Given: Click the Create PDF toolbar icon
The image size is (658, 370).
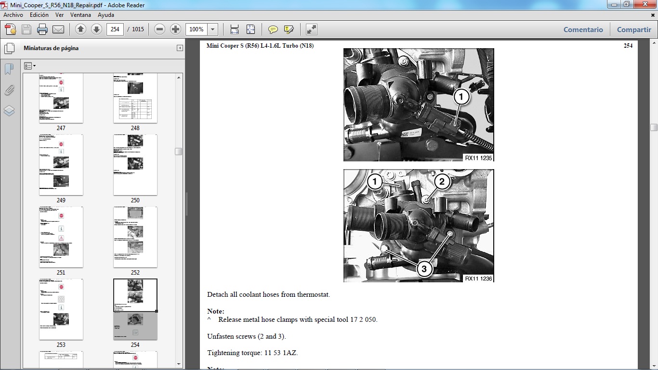Looking at the screenshot, I should [11, 29].
